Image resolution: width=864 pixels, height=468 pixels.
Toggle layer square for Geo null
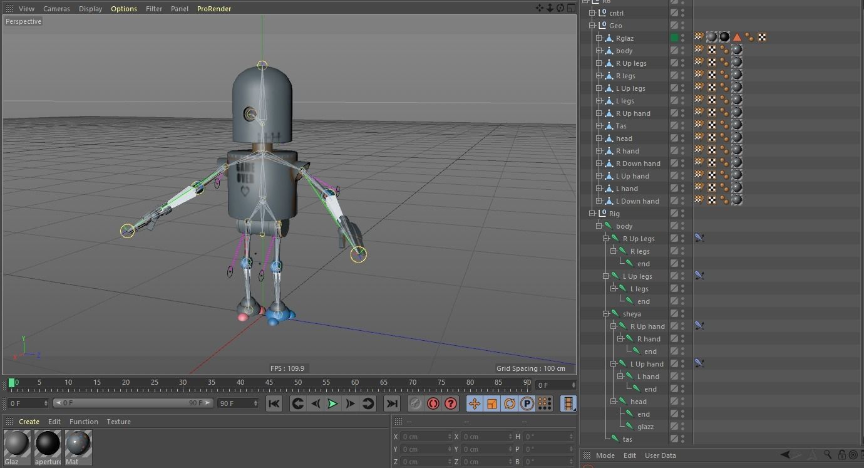coord(674,25)
